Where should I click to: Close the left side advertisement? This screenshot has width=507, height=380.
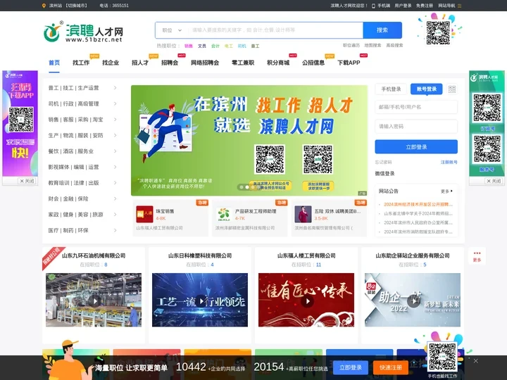click(x=27, y=181)
